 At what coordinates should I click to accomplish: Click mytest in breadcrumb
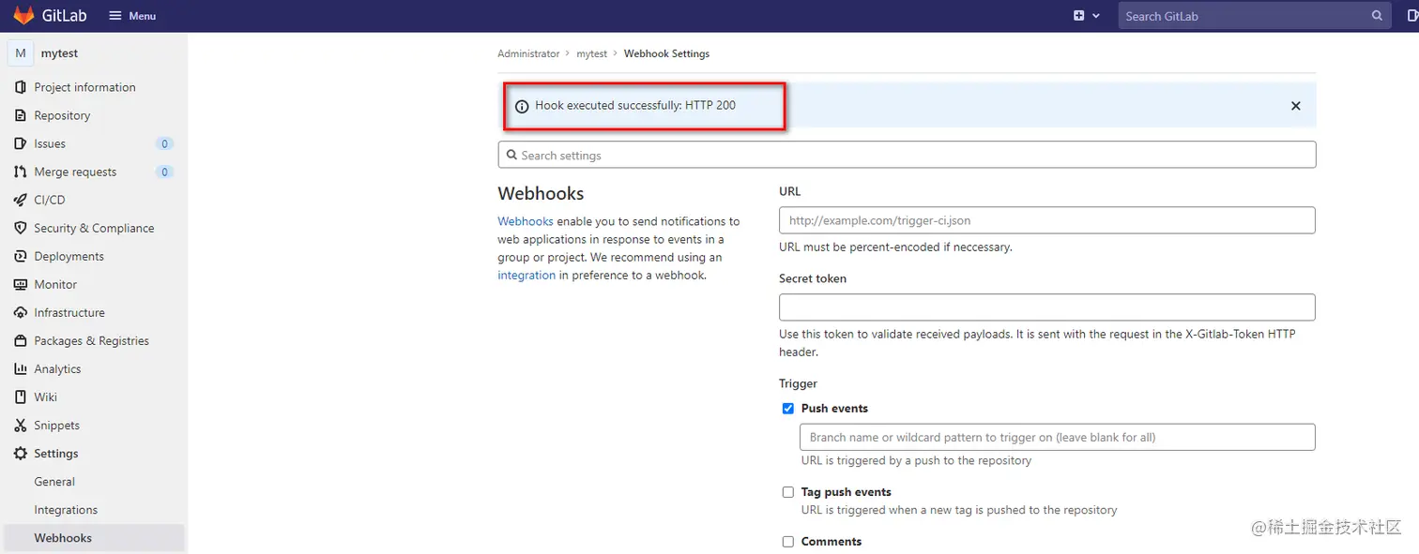[591, 53]
